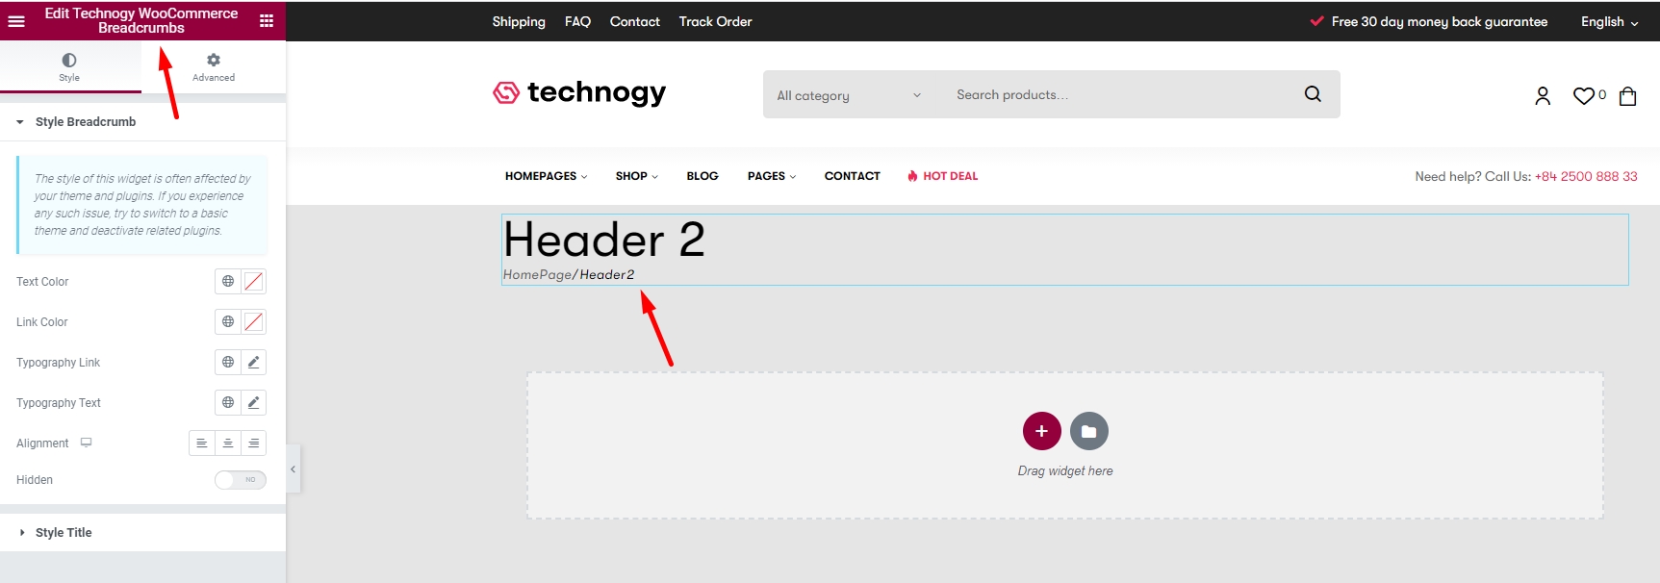Edit Typography Link with pencil icon
The height and width of the screenshot is (583, 1660).
pyautogui.click(x=254, y=363)
